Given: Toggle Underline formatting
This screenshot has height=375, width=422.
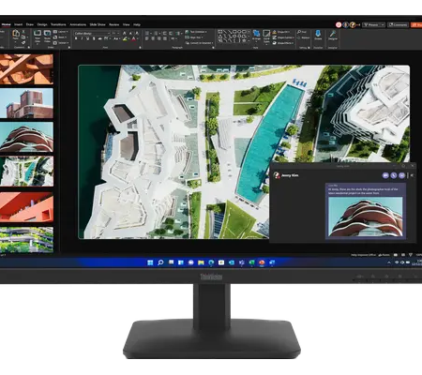Looking at the screenshot, I should tap(88, 38).
